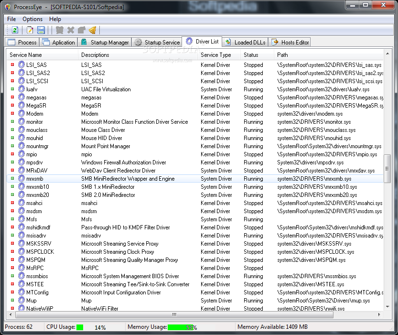Select the NativeWifiP service name
This screenshot has height=335, width=398.
coord(40,309)
